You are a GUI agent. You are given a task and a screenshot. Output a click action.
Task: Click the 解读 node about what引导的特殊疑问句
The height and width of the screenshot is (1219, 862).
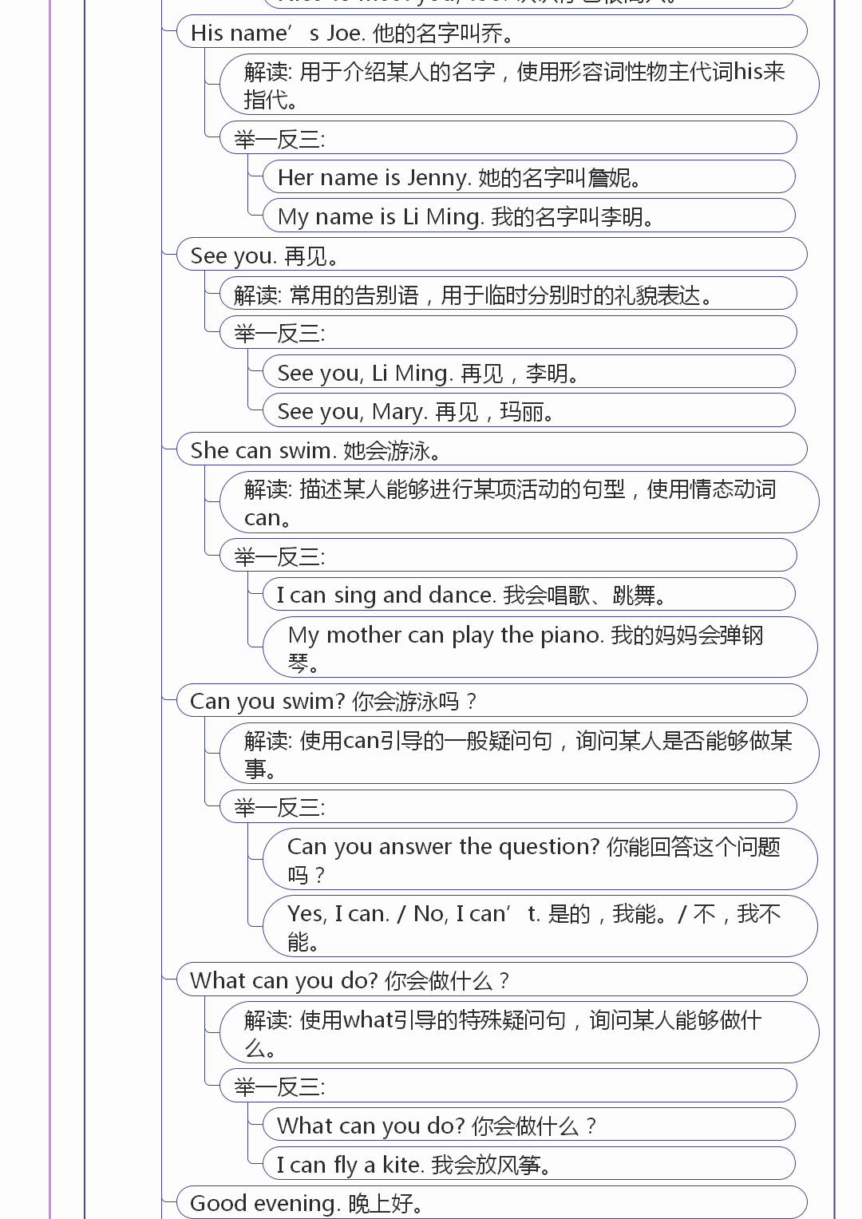pos(519,1033)
